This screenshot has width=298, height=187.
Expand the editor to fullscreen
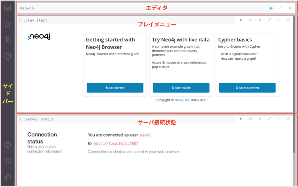pos(280,8)
